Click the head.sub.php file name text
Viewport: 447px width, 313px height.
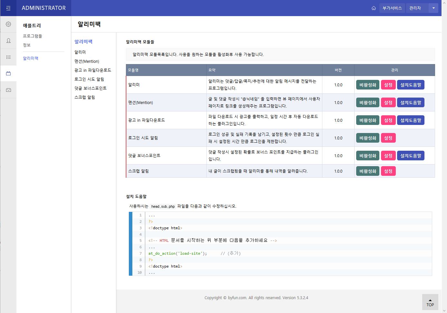point(163,206)
